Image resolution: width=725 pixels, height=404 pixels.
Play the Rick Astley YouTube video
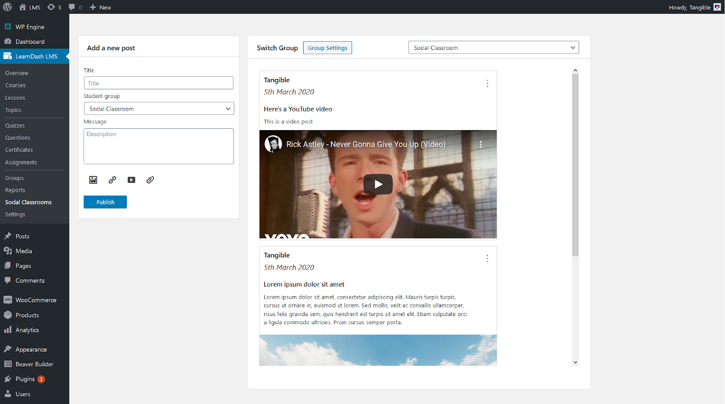click(x=378, y=184)
